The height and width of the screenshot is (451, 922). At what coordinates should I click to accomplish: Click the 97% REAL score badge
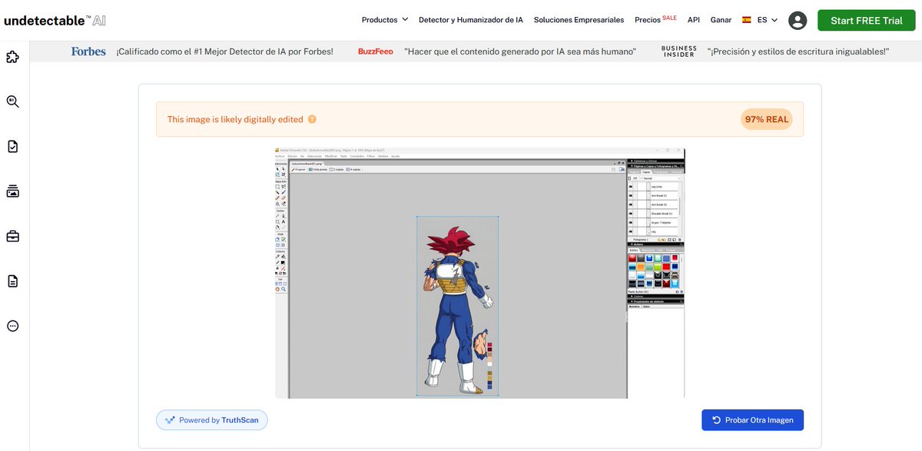[x=766, y=120]
